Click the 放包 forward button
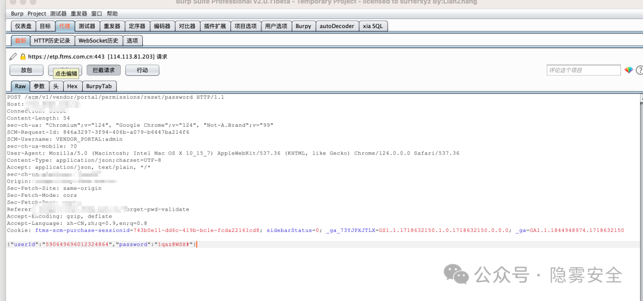Image resolution: width=643 pixels, height=301 pixels. click(26, 70)
